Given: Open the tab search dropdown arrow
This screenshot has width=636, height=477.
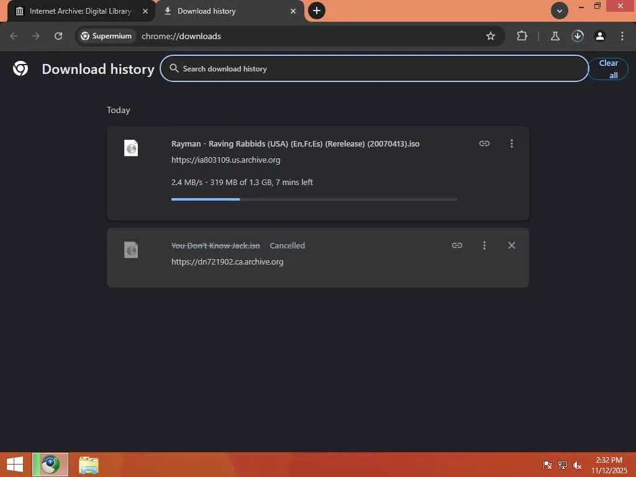Looking at the screenshot, I should click(560, 11).
